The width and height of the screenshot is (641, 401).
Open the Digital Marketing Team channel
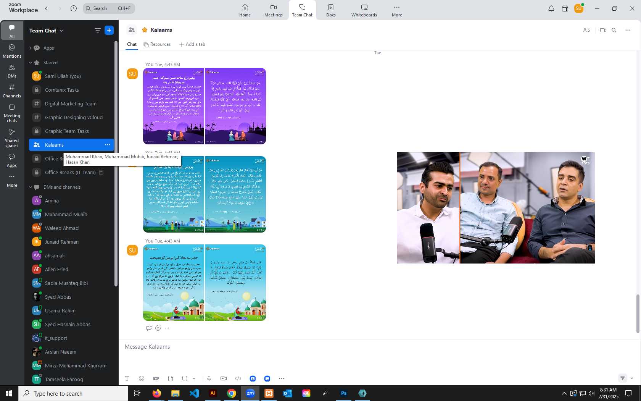(71, 103)
